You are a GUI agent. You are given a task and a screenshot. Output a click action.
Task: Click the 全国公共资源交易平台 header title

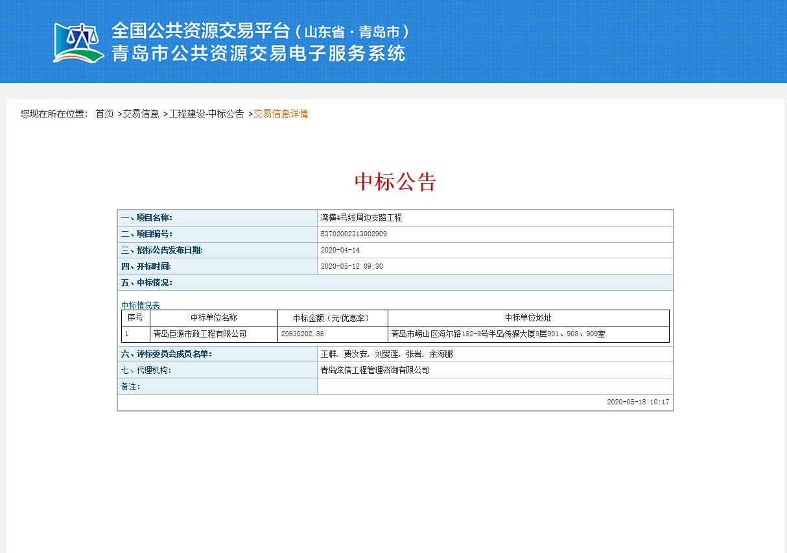(200, 31)
